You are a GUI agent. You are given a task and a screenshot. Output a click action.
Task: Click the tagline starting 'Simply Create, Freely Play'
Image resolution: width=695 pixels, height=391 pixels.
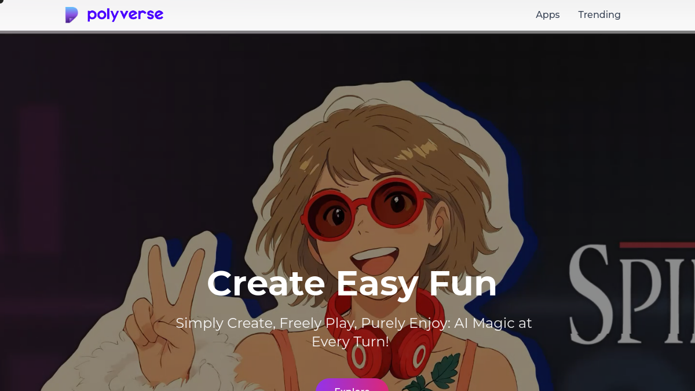click(353, 332)
